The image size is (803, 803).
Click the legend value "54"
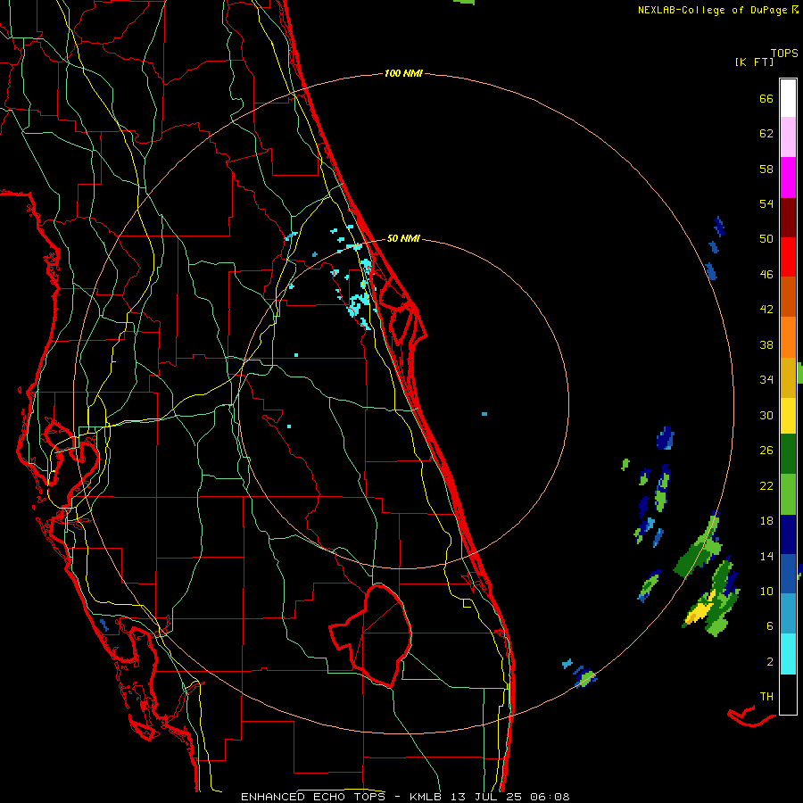click(x=766, y=203)
